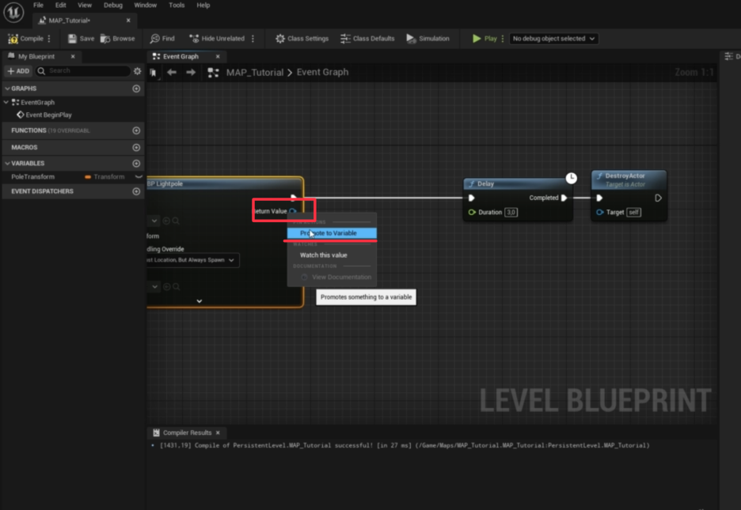Navigate forward in graph history
Image resolution: width=741 pixels, height=510 pixels.
click(x=191, y=72)
